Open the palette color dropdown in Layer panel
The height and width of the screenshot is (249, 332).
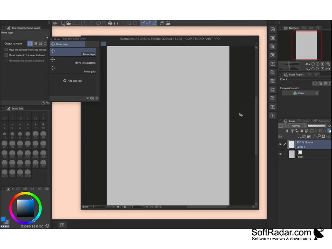[x=282, y=126]
